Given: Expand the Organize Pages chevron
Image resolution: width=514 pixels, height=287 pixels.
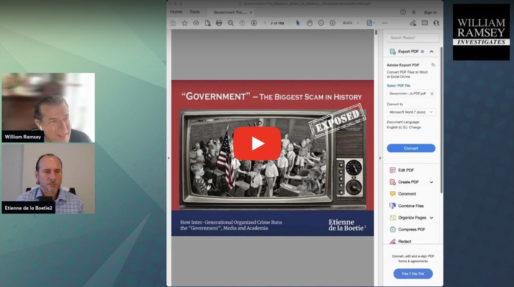Looking at the screenshot, I should (x=431, y=218).
